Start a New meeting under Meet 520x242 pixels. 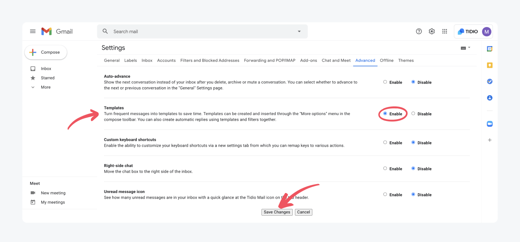[53, 193]
